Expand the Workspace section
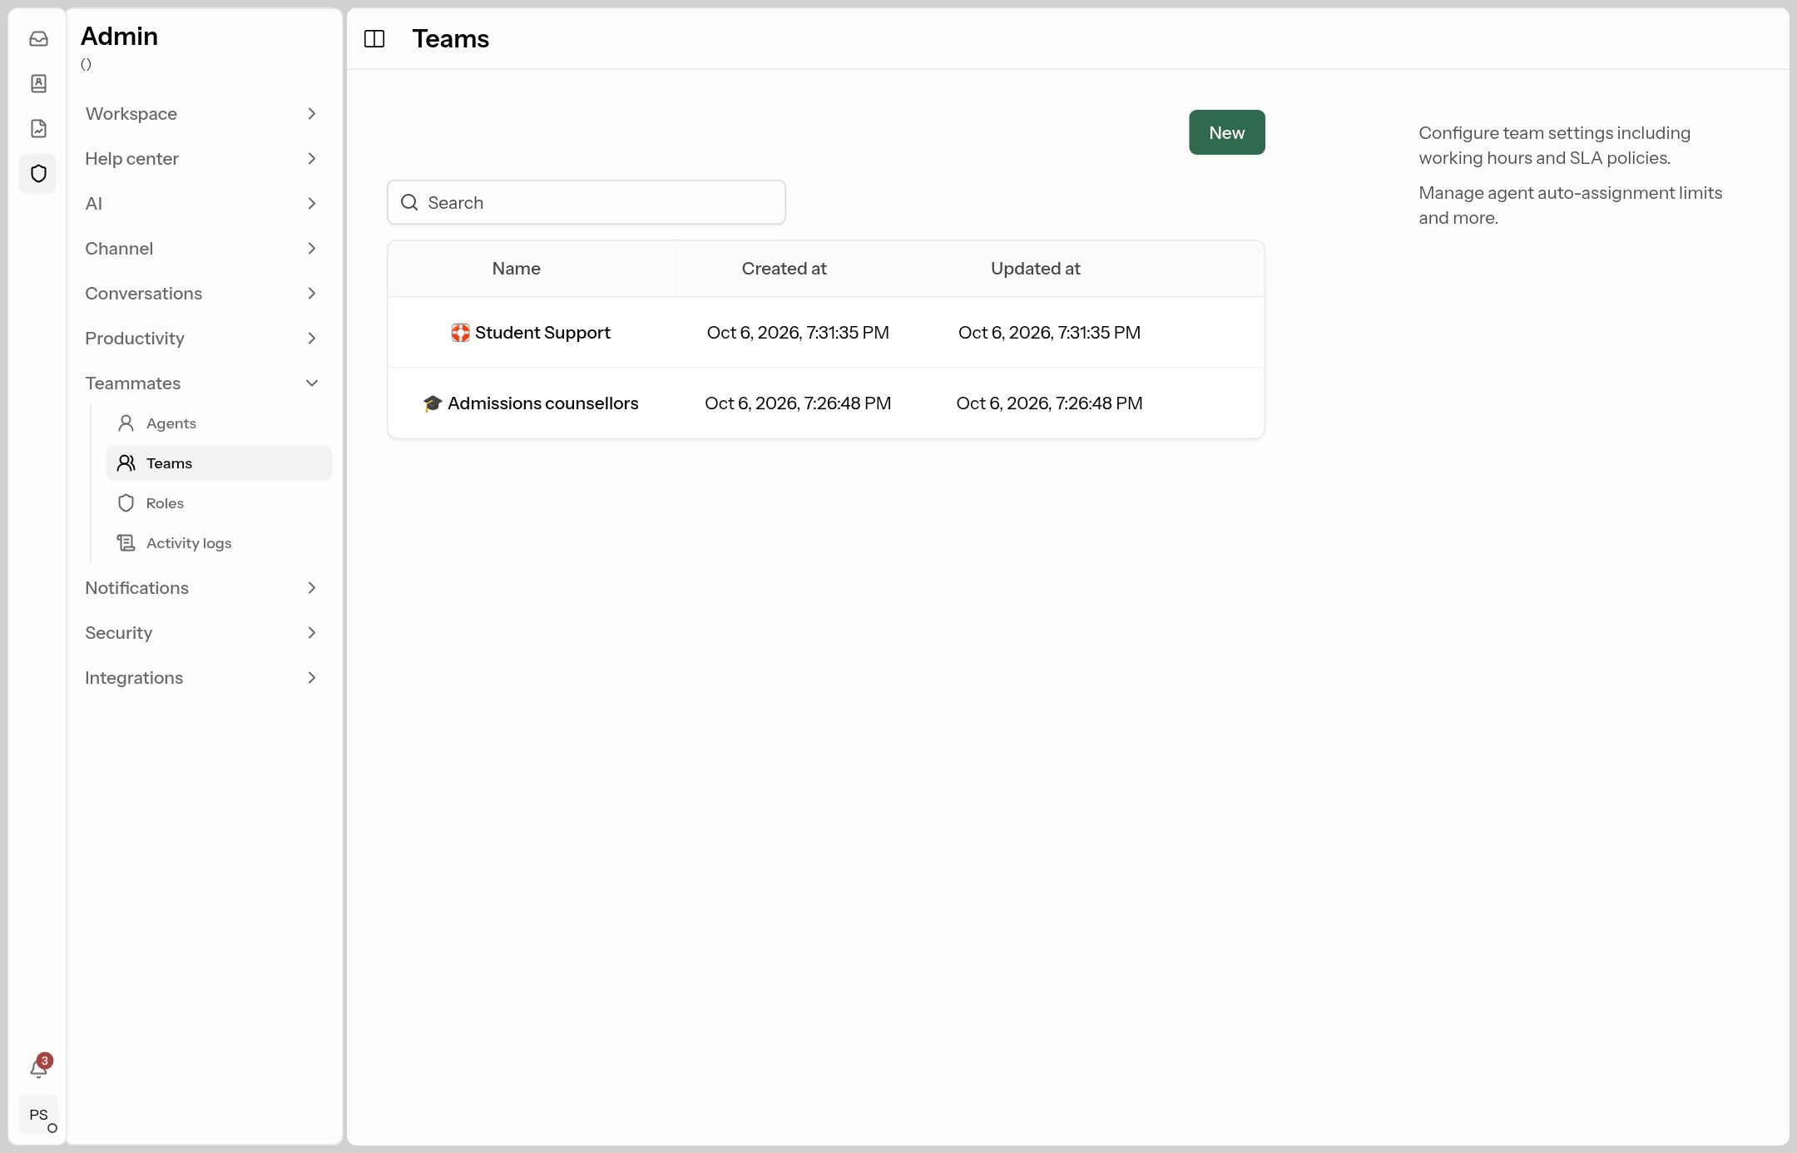 pos(202,114)
